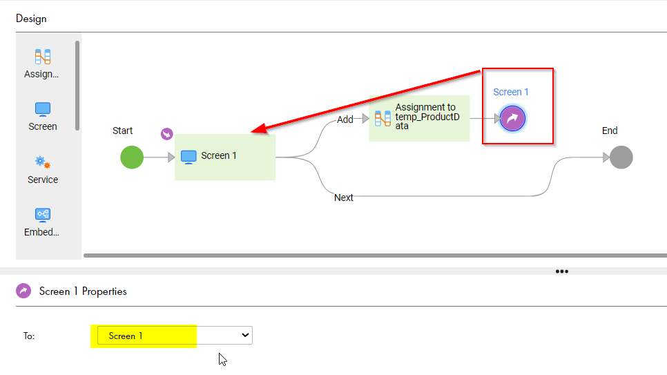Click the End label text
This screenshot has width=667, height=375.
pyautogui.click(x=610, y=131)
